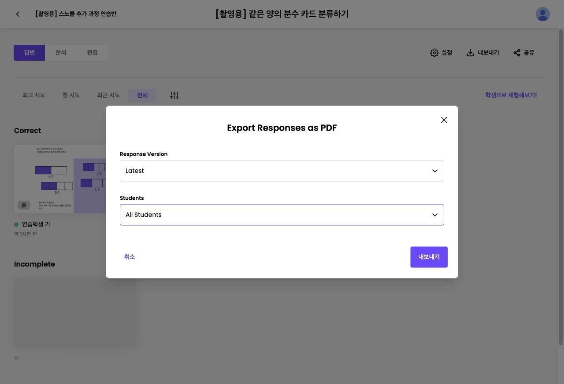Open the 학생으로 체험해보기! link
The image size is (564, 384).
point(511,95)
